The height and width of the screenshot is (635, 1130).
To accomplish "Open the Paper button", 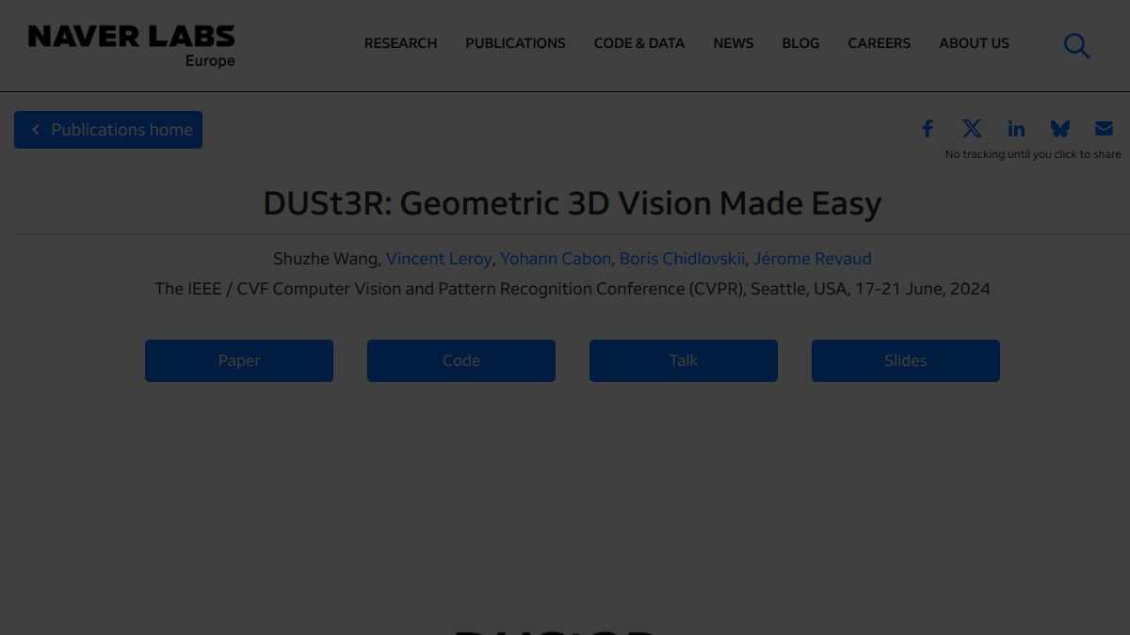I will point(239,360).
